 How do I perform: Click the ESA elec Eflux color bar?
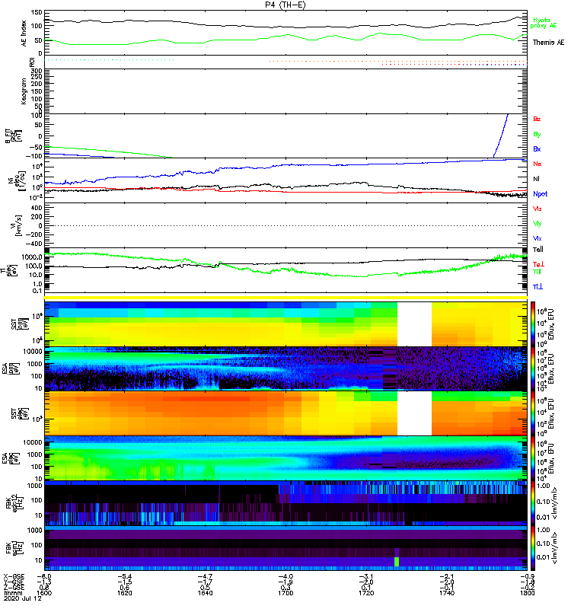click(533, 458)
